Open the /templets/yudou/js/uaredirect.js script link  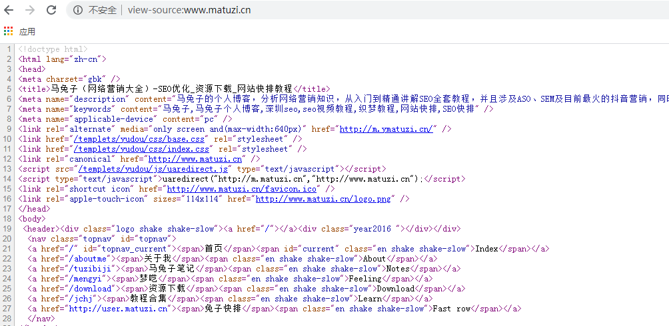coord(153,169)
